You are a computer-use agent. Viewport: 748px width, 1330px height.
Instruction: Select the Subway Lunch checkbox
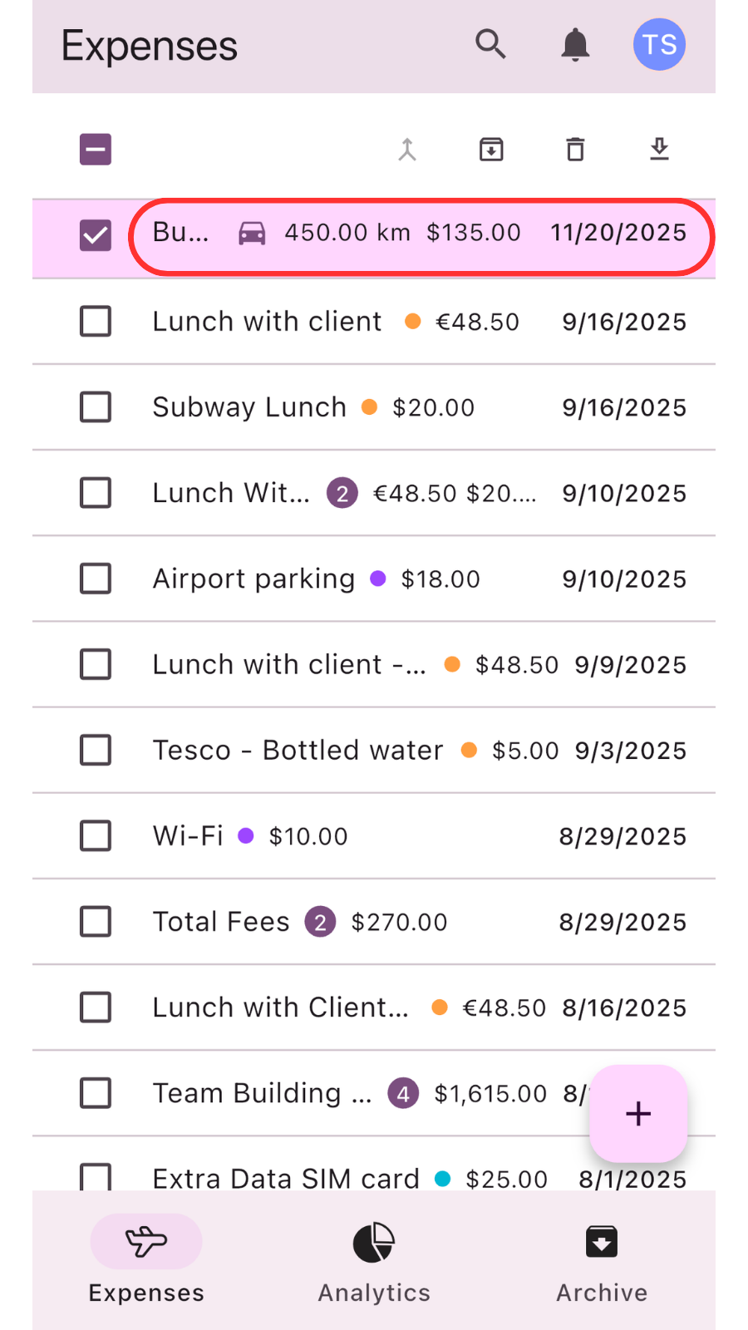[x=96, y=407]
